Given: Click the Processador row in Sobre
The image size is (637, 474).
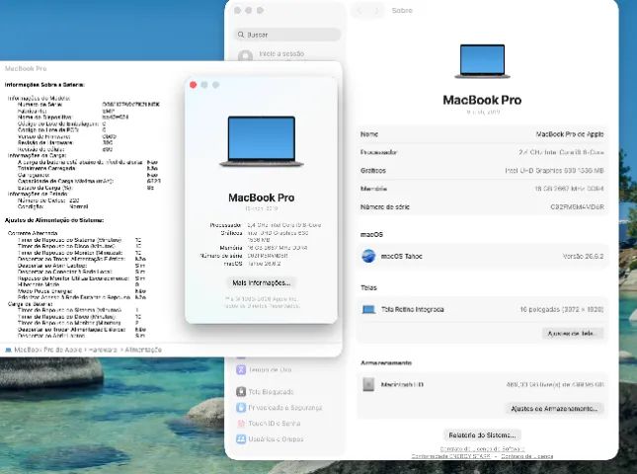Looking at the screenshot, I should (482, 152).
